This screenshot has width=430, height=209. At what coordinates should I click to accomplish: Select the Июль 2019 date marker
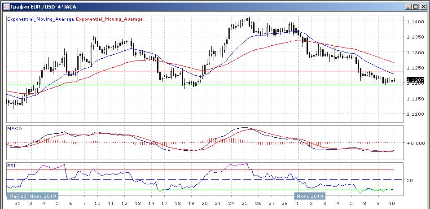point(309,196)
